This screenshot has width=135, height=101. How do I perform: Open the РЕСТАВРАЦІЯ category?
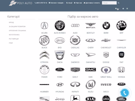click(14, 39)
